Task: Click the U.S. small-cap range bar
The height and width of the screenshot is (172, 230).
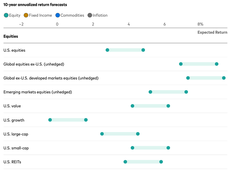Action: click(x=150, y=148)
